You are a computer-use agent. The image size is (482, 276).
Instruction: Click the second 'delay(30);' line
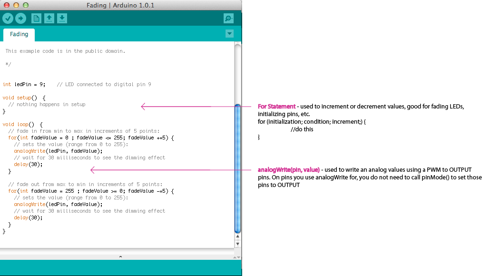point(28,217)
